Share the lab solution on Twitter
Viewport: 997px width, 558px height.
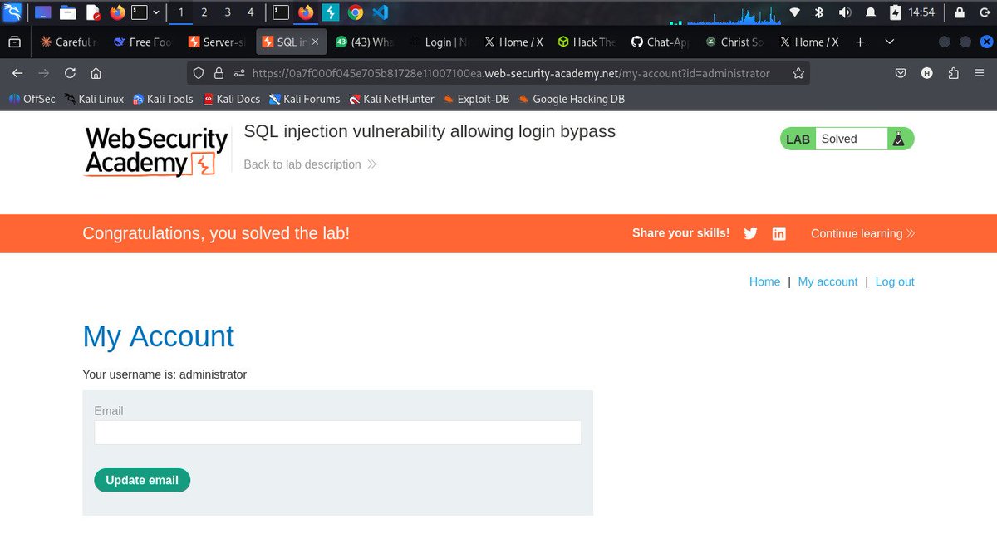point(750,233)
